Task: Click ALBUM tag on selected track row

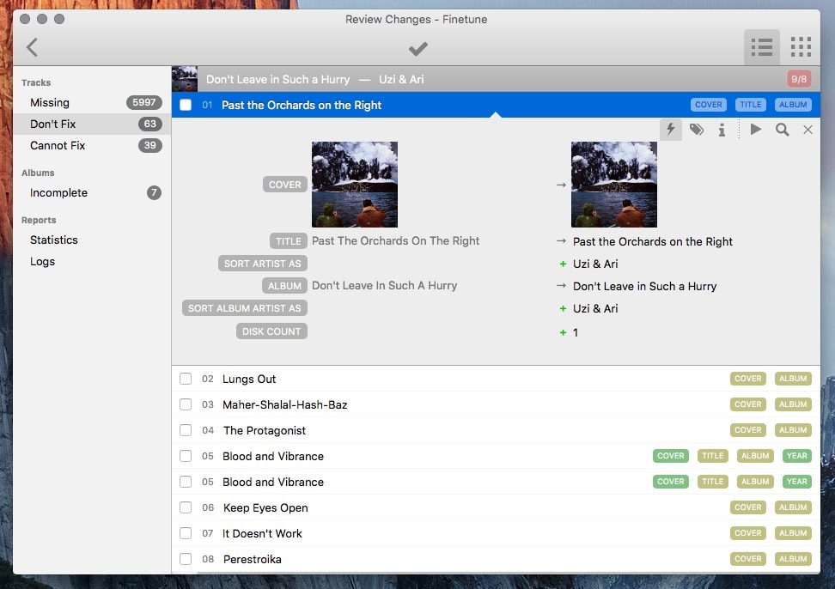Action: (x=793, y=104)
